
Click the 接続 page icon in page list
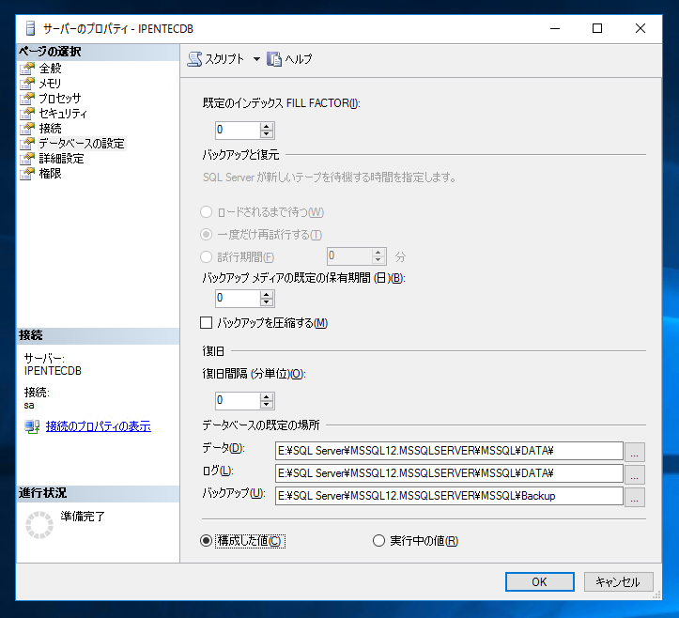[x=27, y=128]
